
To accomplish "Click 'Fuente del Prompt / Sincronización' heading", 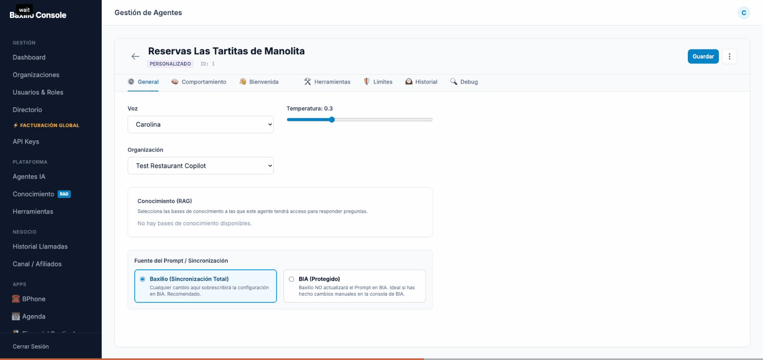I will click(x=181, y=261).
